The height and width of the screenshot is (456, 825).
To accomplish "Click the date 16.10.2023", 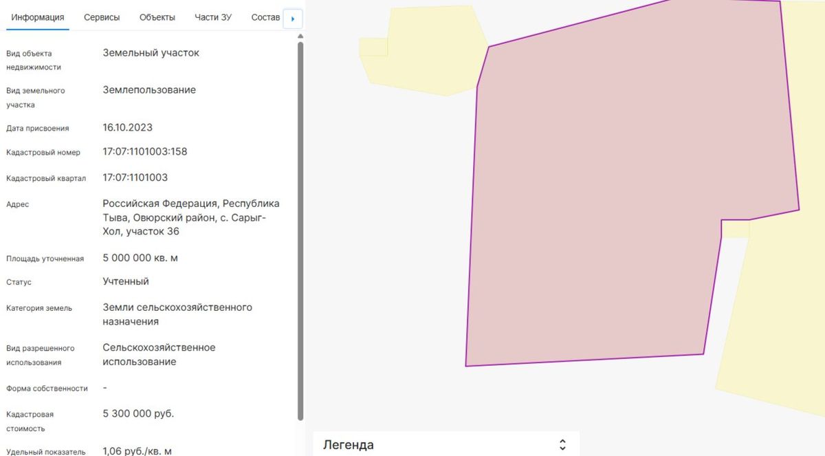I will [x=128, y=127].
